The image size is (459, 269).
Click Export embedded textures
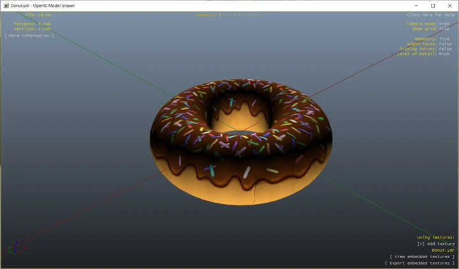[x=419, y=263]
